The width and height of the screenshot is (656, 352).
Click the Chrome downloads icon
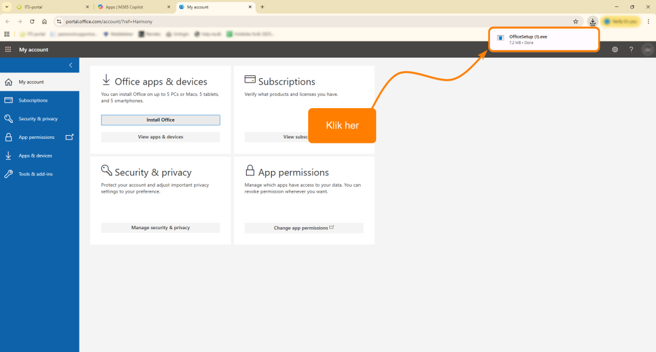(x=593, y=21)
